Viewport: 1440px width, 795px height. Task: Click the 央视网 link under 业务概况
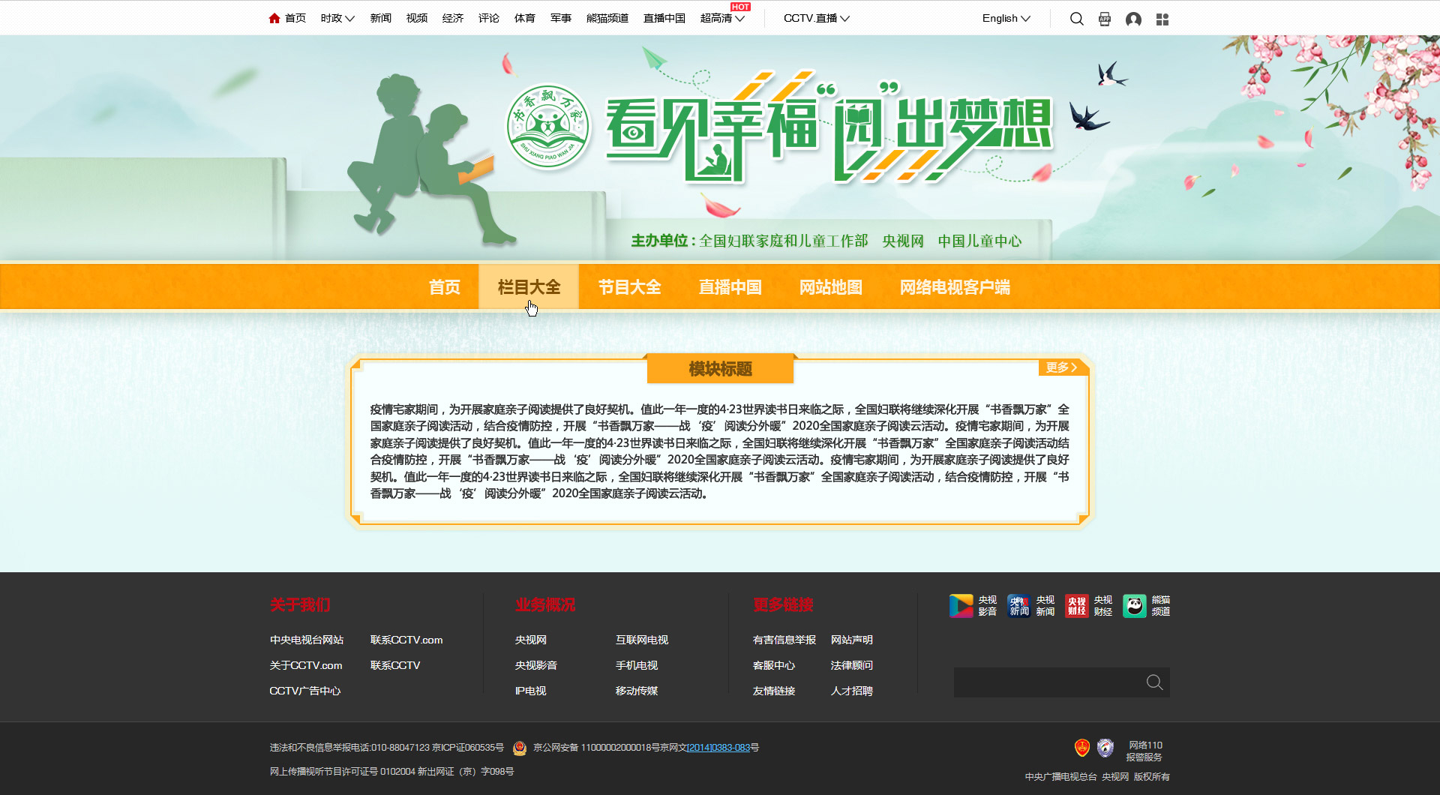[x=531, y=640]
